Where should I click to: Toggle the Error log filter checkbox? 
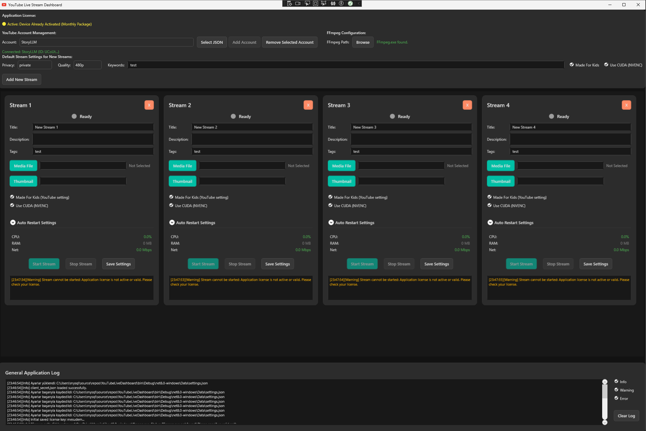coord(616,398)
